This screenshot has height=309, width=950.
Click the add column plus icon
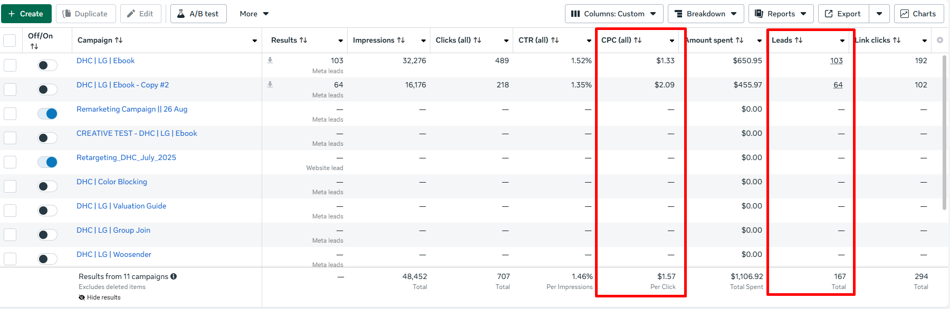(940, 40)
